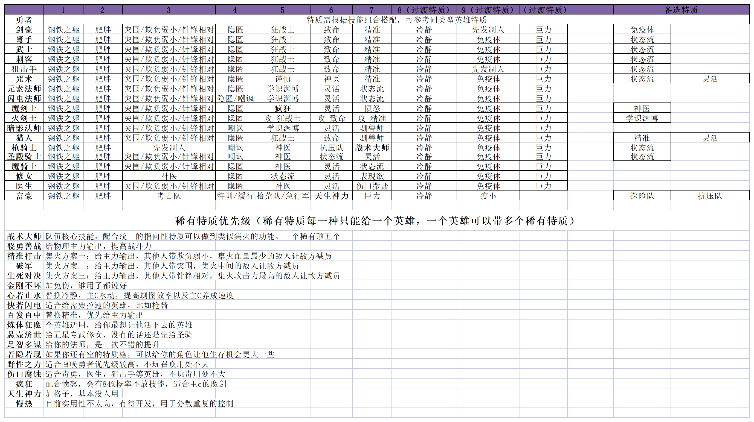754x422 pixels.
Task: Click the '攻-精准' cell
Action: [x=372, y=118]
